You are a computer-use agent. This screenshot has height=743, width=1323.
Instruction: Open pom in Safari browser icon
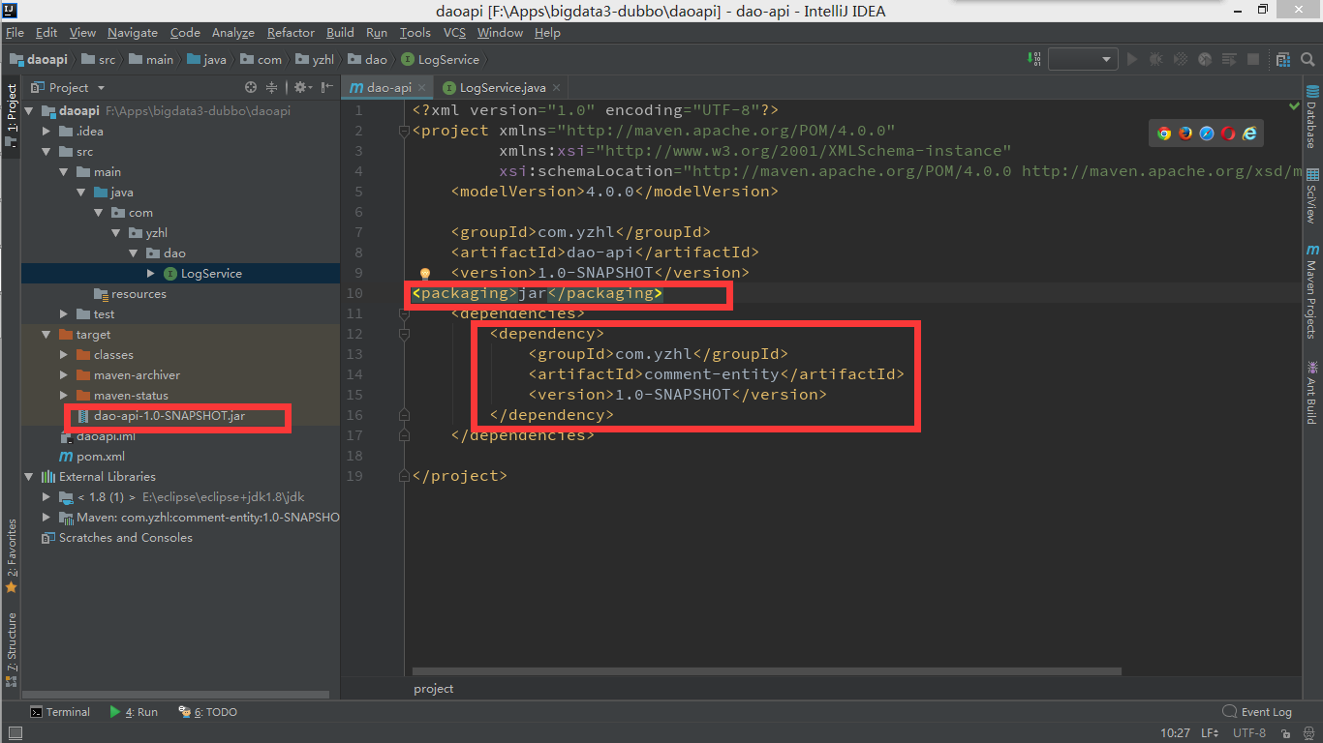pos(1207,134)
